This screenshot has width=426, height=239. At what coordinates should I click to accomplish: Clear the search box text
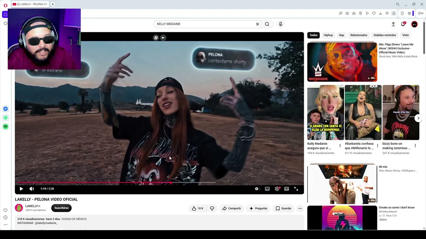tap(257, 24)
